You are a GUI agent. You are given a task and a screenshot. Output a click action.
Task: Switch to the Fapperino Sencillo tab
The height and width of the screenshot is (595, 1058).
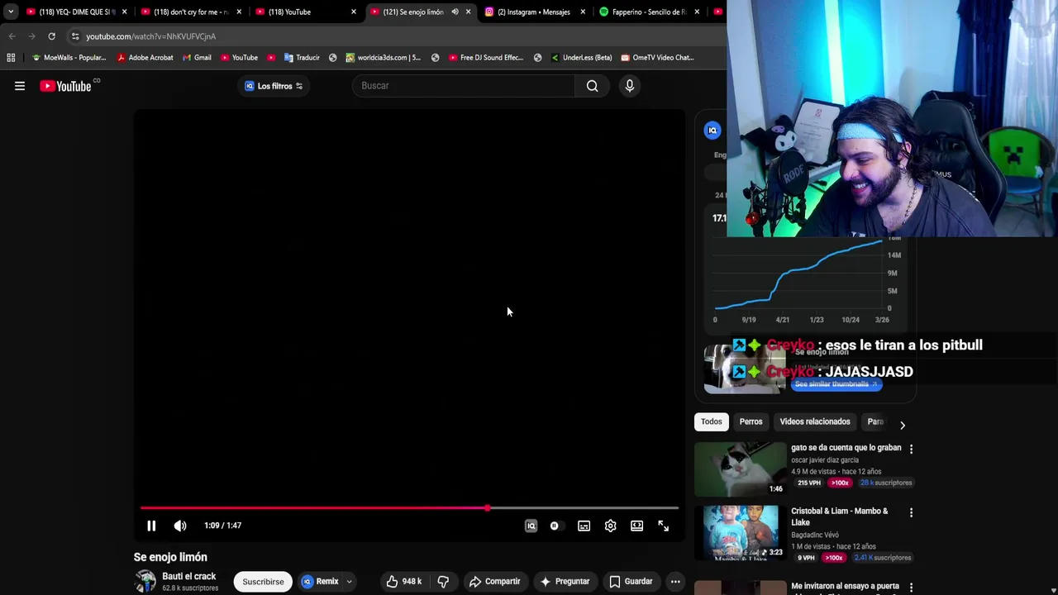[x=648, y=12]
